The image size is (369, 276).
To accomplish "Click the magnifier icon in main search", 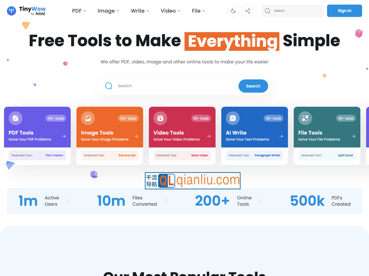I will [x=109, y=86].
